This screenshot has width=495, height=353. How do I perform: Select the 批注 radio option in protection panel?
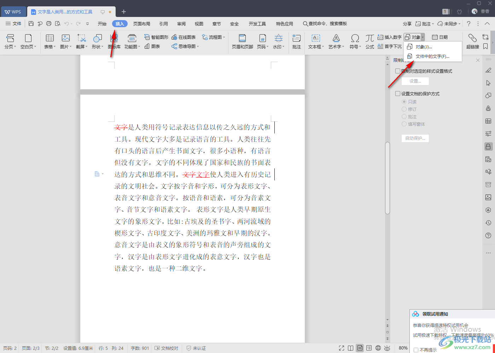(404, 116)
